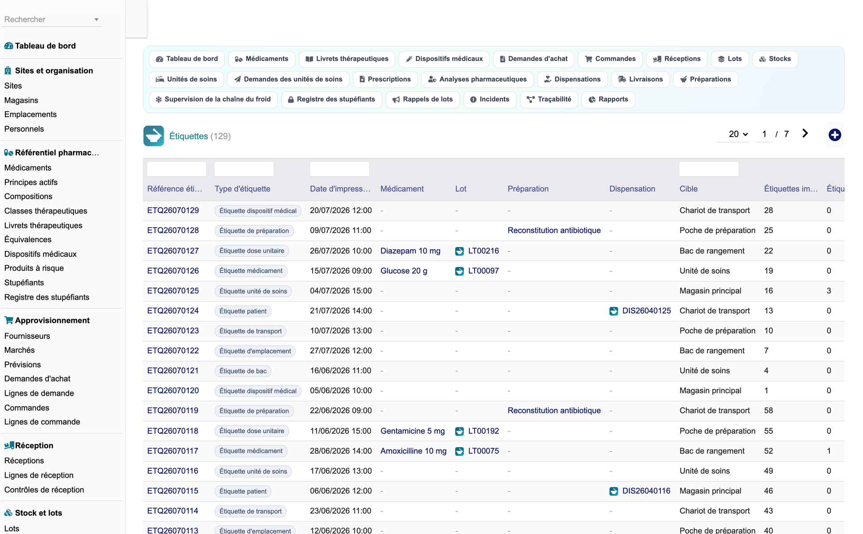The image size is (863, 534).
Task: Click the lot icon beside LT00097
Action: pyautogui.click(x=459, y=271)
